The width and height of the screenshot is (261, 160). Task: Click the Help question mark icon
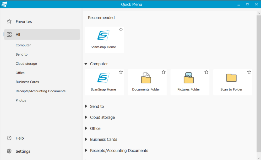pyautogui.click(x=9, y=138)
